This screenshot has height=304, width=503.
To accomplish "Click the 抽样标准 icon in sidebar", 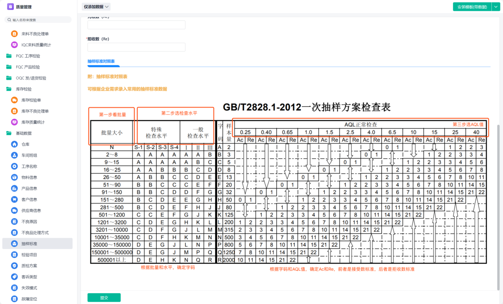I will (14, 244).
